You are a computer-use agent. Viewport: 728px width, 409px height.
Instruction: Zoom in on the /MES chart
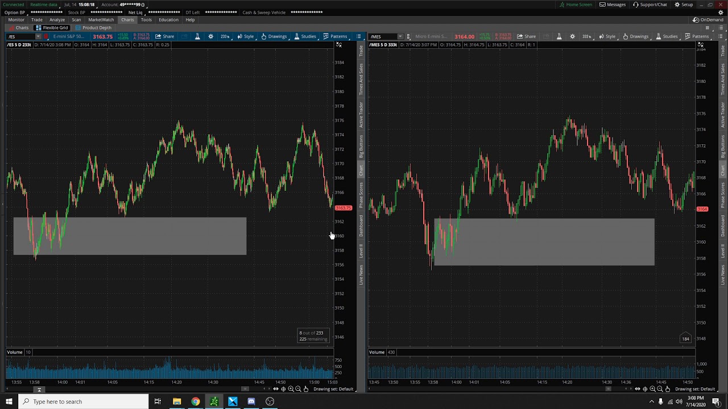point(653,389)
